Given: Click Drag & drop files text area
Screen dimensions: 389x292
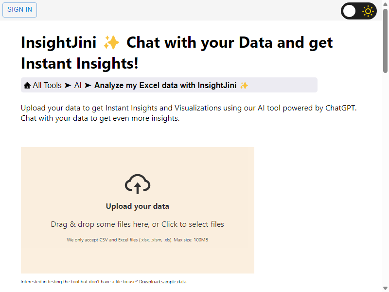Looking at the screenshot, I should [138, 224].
